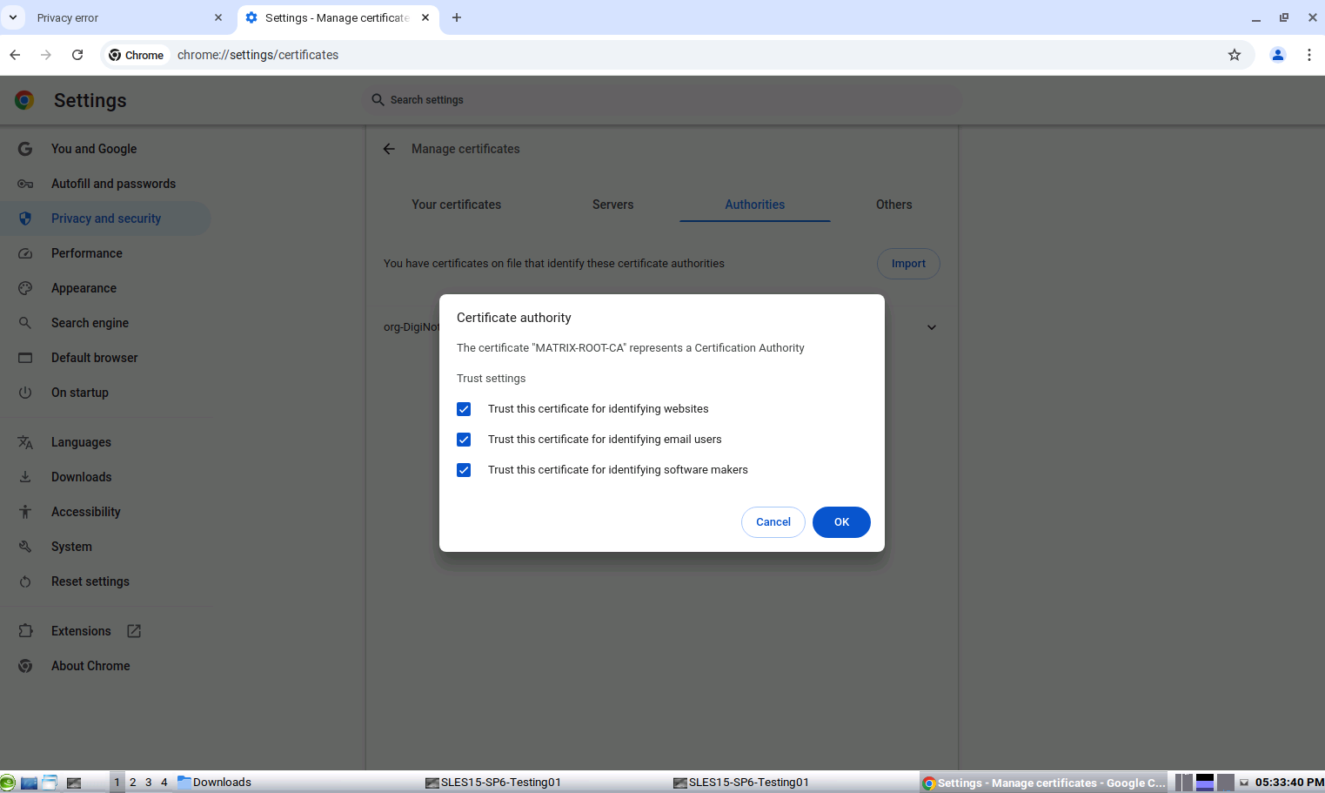Screen dimensions: 1325x793
Task: Navigate back in browser history
Action: point(15,55)
